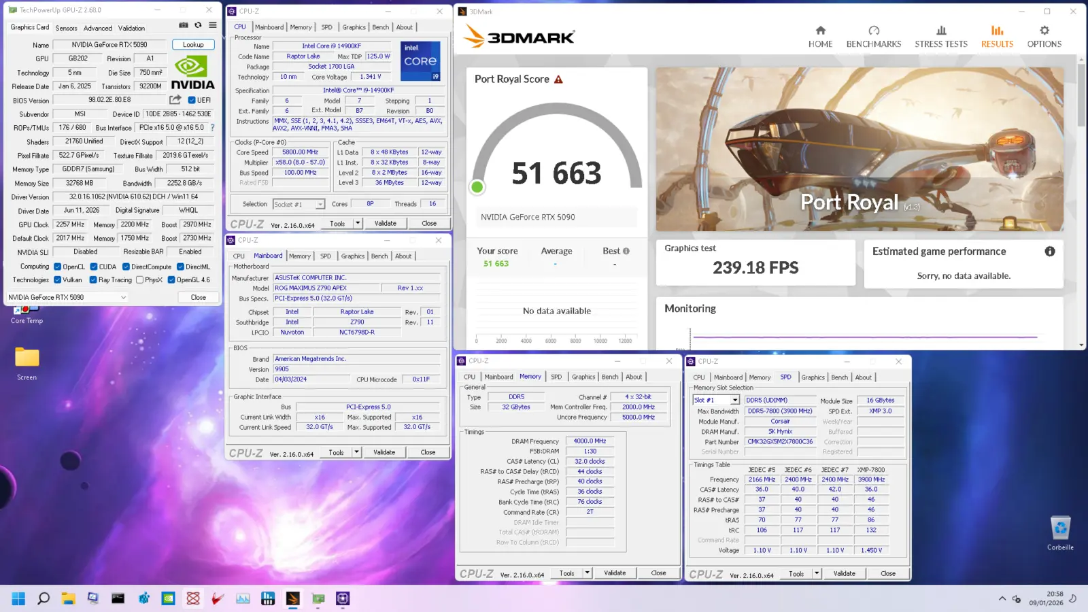Toggle the CUDA checkbox
Image resolution: width=1088 pixels, height=612 pixels.
[94, 267]
